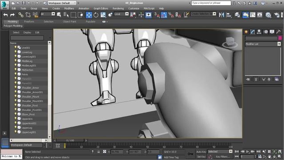
Task: Open Select by Name dialog icon
Action: pos(66,15)
